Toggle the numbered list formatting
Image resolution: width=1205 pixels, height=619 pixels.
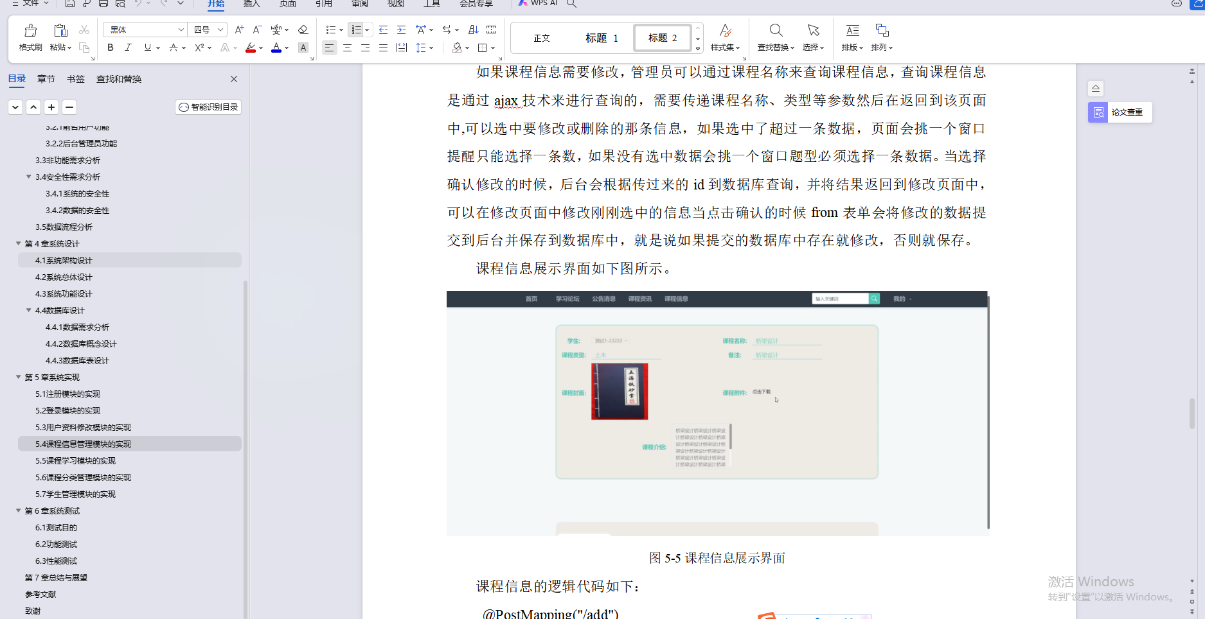coord(355,30)
